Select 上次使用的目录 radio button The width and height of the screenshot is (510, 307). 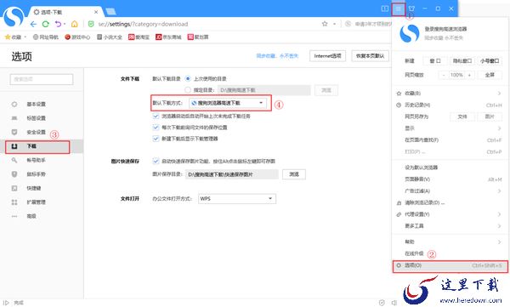click(x=188, y=78)
